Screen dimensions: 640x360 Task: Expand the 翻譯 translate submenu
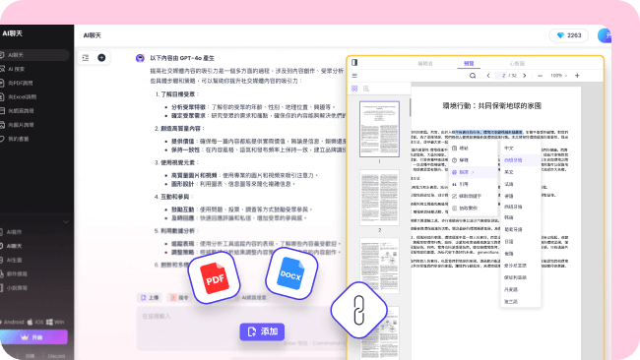[473, 172]
